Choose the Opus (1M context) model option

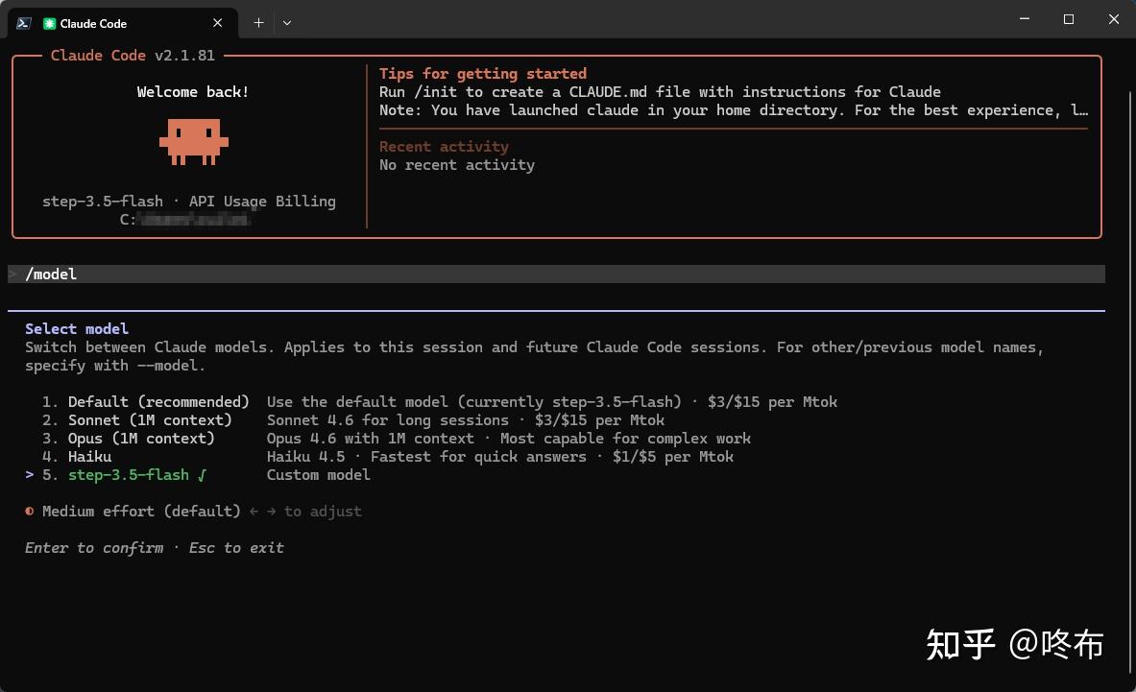pos(141,438)
